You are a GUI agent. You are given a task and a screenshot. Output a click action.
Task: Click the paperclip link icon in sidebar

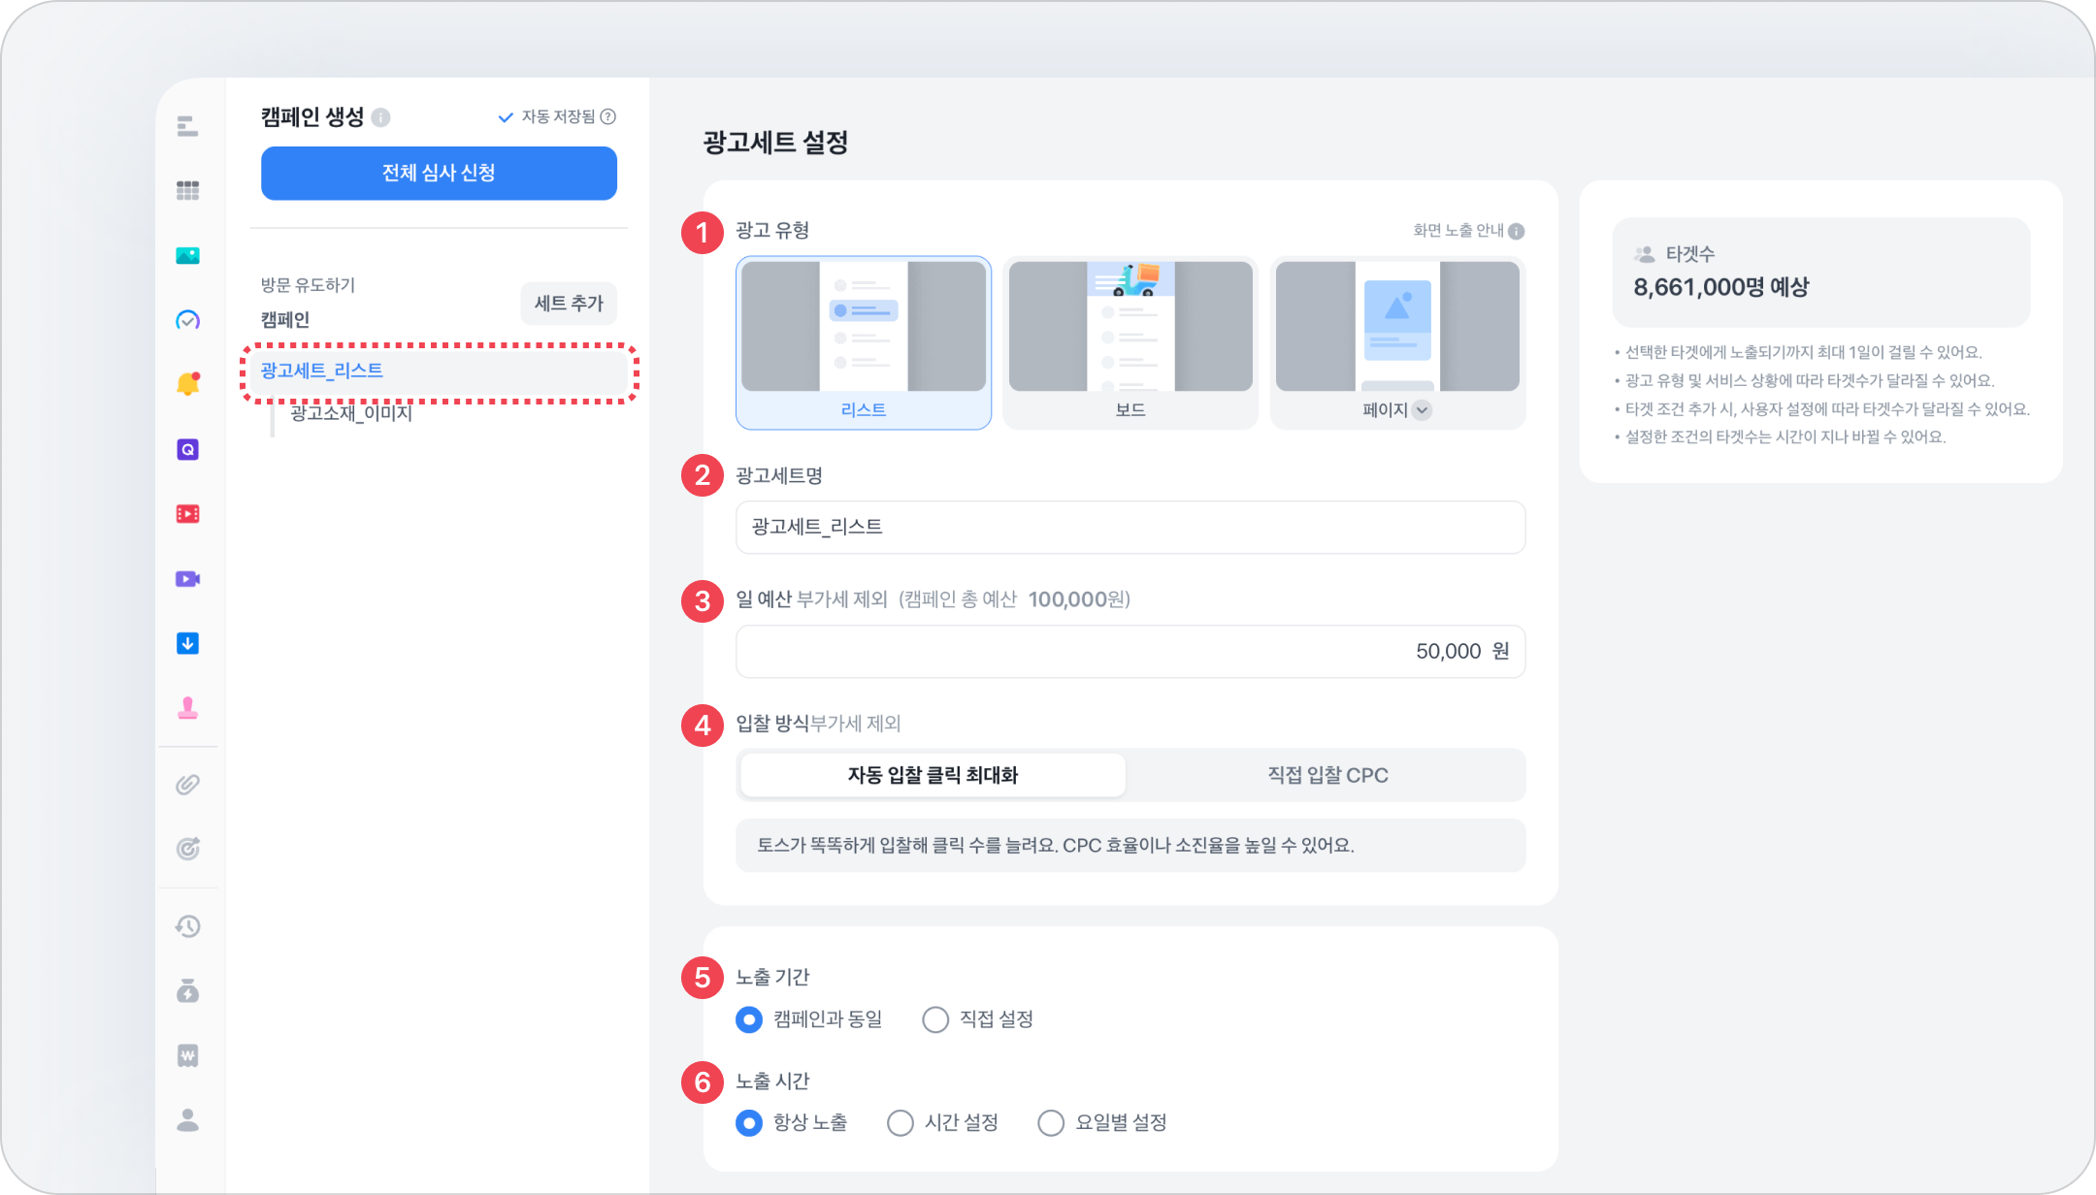(x=187, y=784)
